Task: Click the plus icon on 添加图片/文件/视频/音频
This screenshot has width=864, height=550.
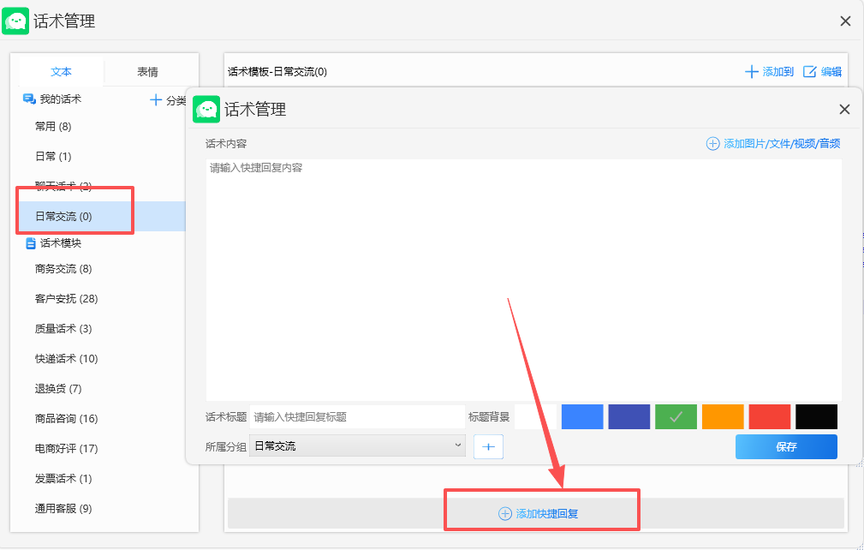Action: (712, 143)
